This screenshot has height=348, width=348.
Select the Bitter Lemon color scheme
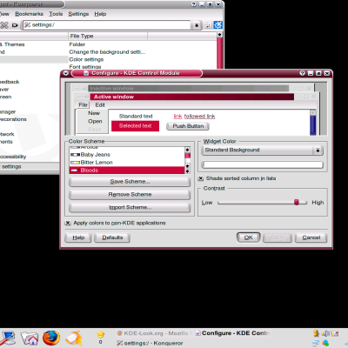pyautogui.click(x=127, y=163)
